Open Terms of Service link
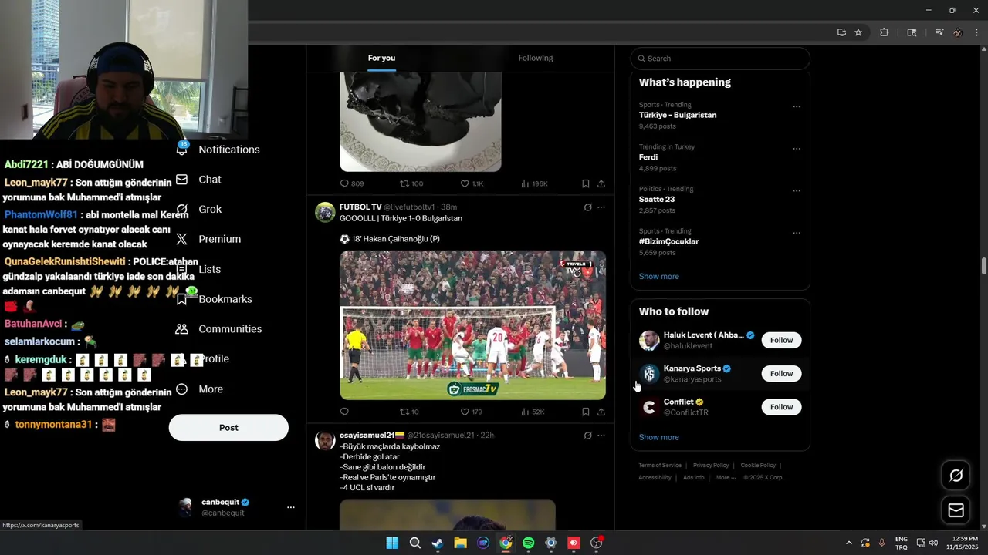This screenshot has height=555, width=988. click(x=660, y=466)
